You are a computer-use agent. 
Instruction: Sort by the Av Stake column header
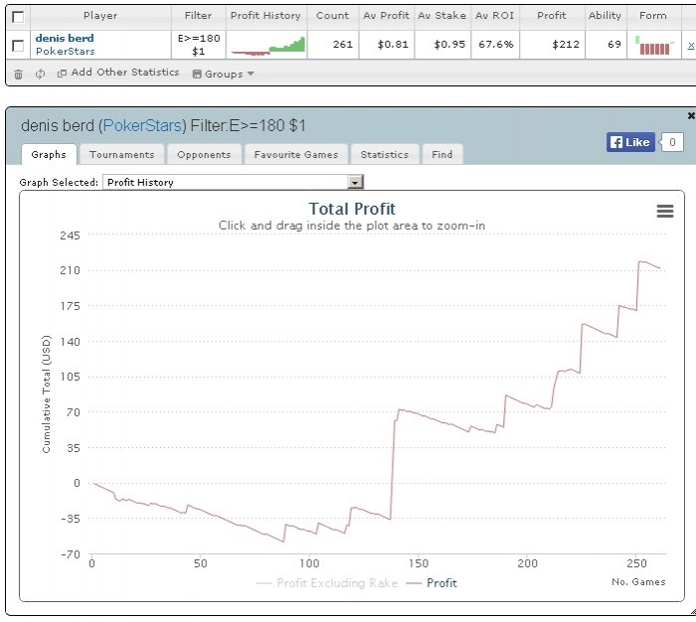coord(442,16)
